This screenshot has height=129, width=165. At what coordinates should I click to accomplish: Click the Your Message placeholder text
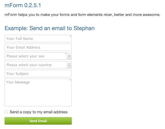18,82
